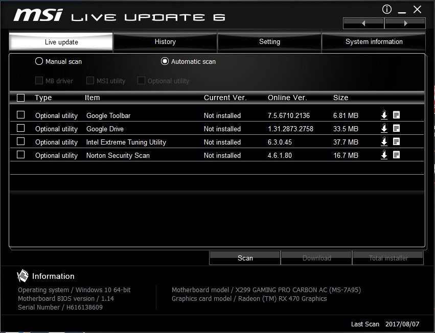Check the Intel Extreme Tuning Utility checkbox
This screenshot has width=435, height=333.
[x=21, y=141]
